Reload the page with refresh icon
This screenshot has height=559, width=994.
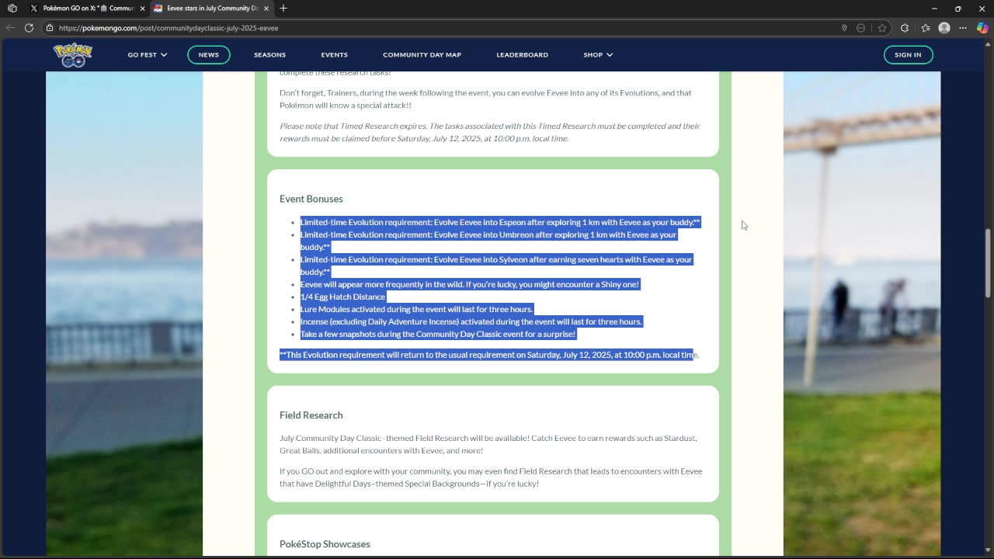[x=29, y=28]
